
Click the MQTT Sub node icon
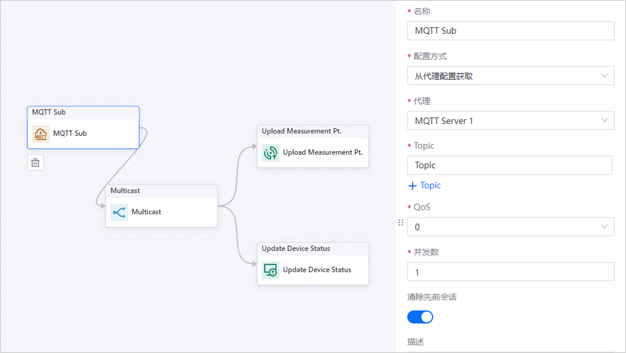pos(41,134)
